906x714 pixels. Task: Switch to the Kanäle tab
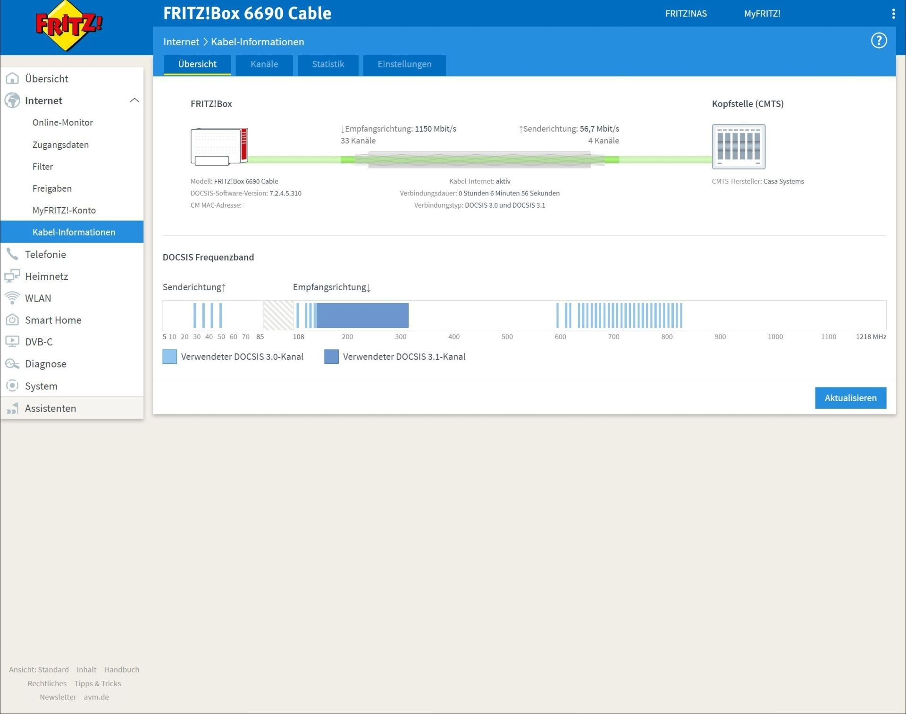click(264, 65)
